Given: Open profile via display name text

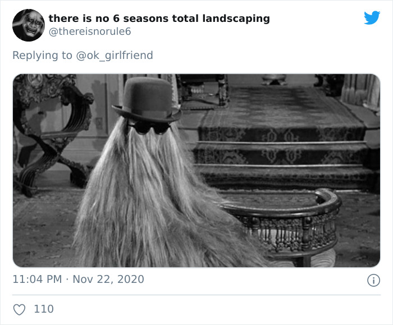Looking at the screenshot, I should 159,19.
